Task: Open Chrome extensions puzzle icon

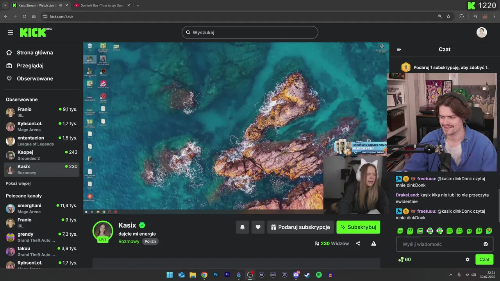Action: (x=462, y=16)
